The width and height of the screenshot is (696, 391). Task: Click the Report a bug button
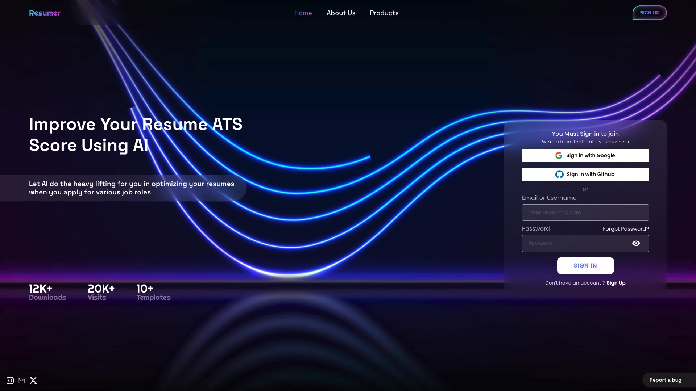[x=665, y=379]
